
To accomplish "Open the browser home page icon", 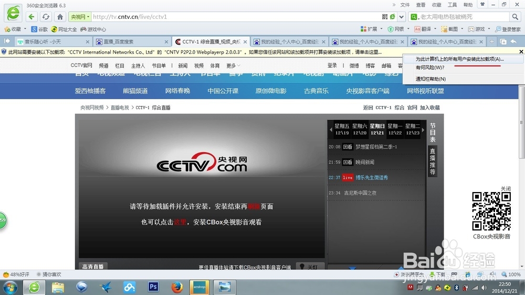I will (x=60, y=17).
